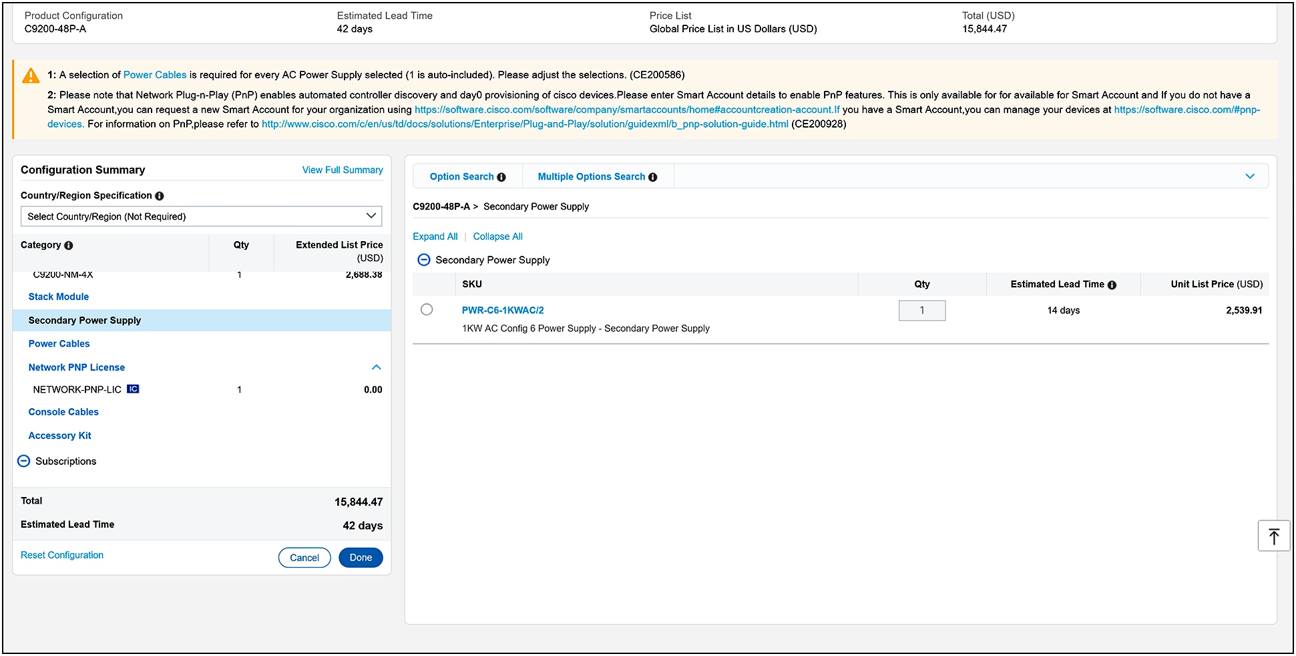Click info icon next to Country/Region Specification
The width and height of the screenshot is (1296, 656).
click(160, 196)
